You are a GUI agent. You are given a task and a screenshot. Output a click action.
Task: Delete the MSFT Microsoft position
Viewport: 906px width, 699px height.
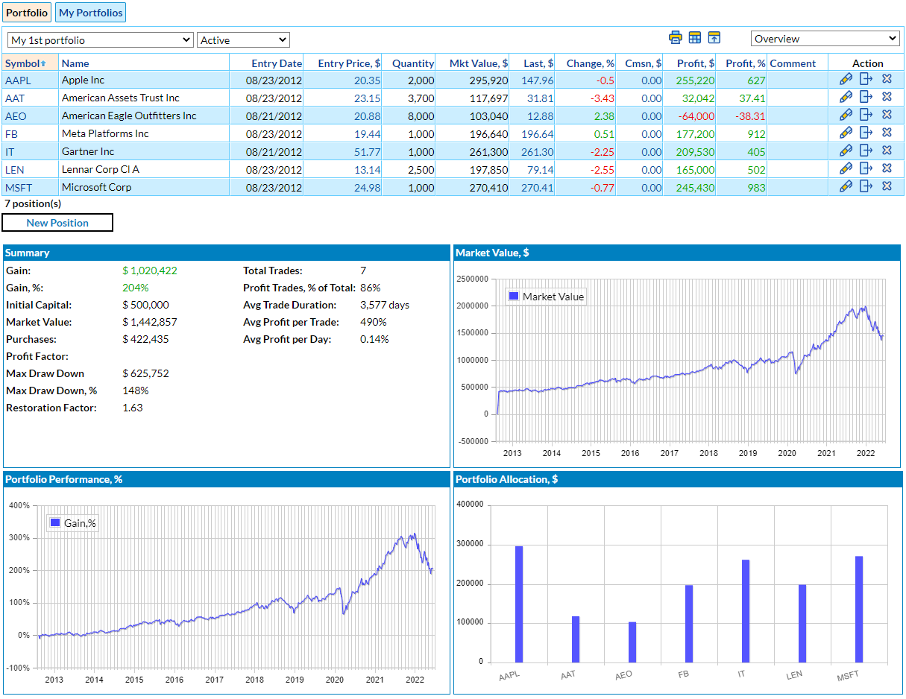pos(887,186)
